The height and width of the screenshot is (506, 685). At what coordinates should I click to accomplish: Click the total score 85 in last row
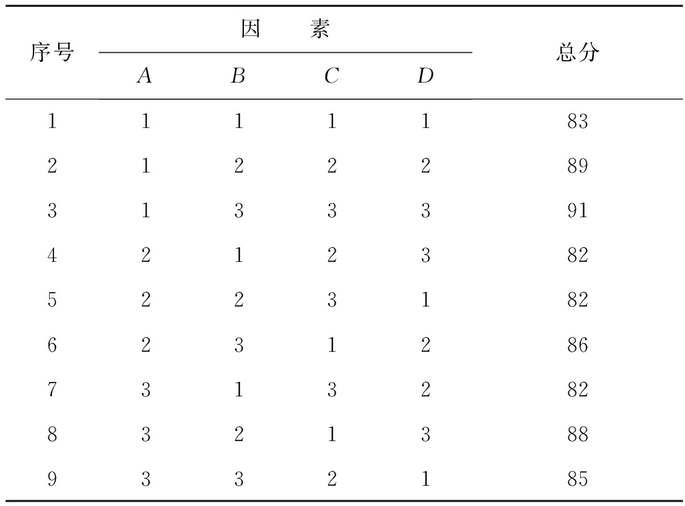pos(577,479)
